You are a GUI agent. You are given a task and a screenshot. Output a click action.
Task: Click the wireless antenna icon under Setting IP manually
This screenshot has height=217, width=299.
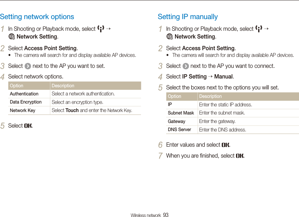click(259, 29)
